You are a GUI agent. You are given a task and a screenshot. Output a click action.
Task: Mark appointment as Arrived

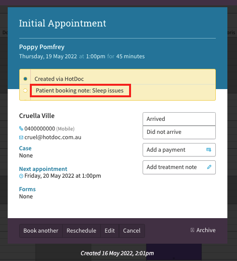click(x=179, y=119)
